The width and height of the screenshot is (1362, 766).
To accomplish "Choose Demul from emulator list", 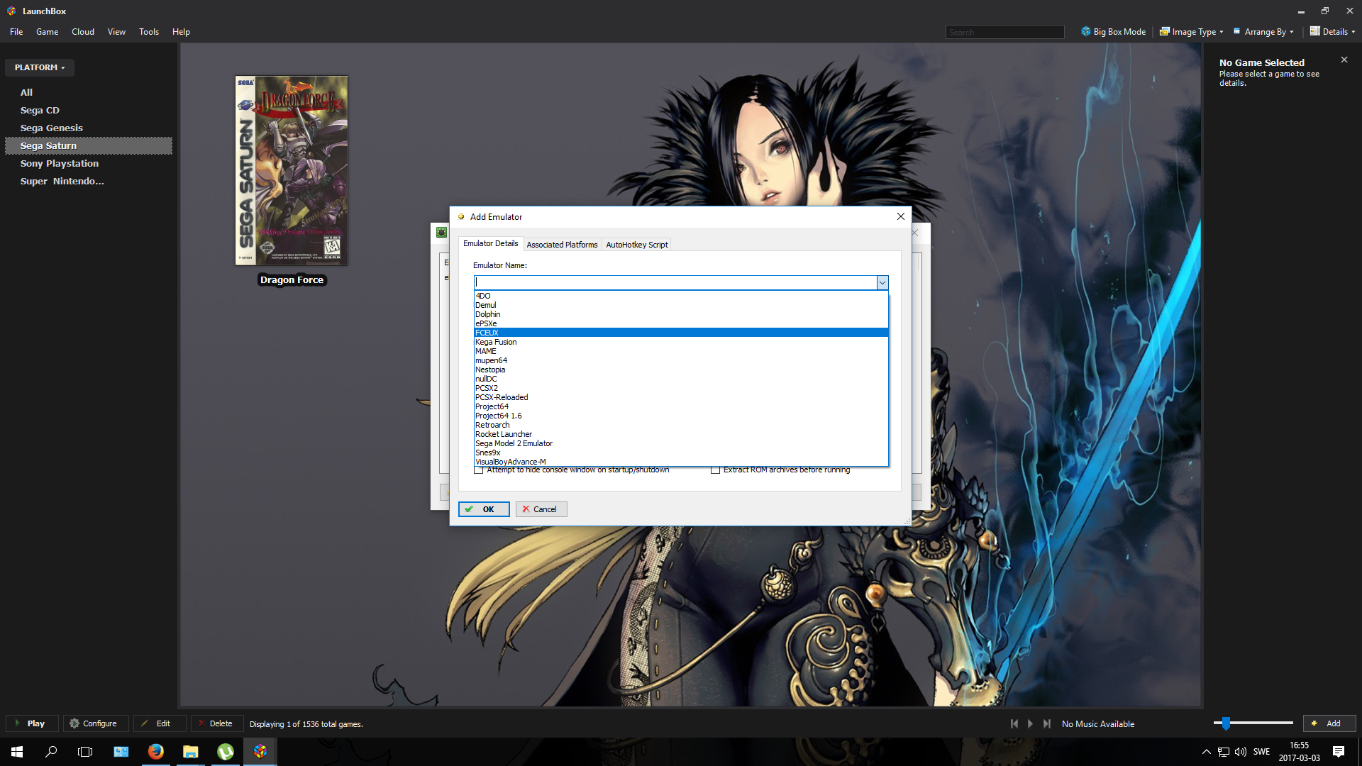I will (681, 305).
